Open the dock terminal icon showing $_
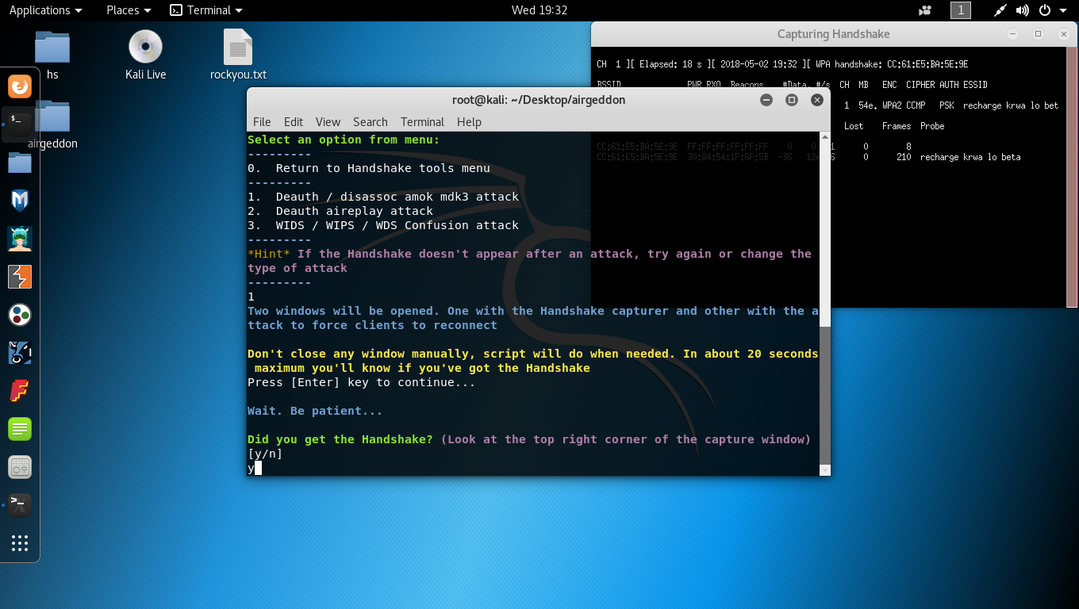Screen dimensions: 1079x609 [20, 123]
